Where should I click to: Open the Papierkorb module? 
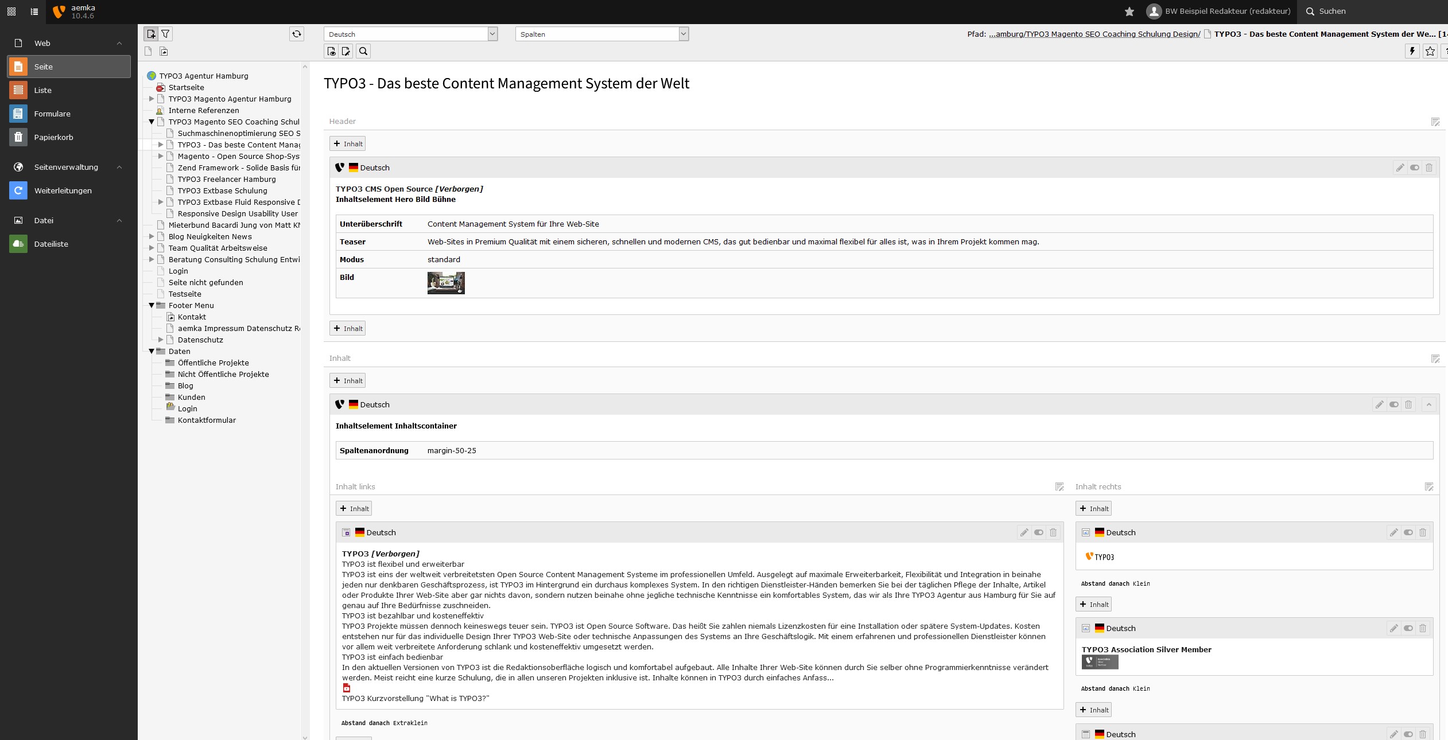pos(69,137)
